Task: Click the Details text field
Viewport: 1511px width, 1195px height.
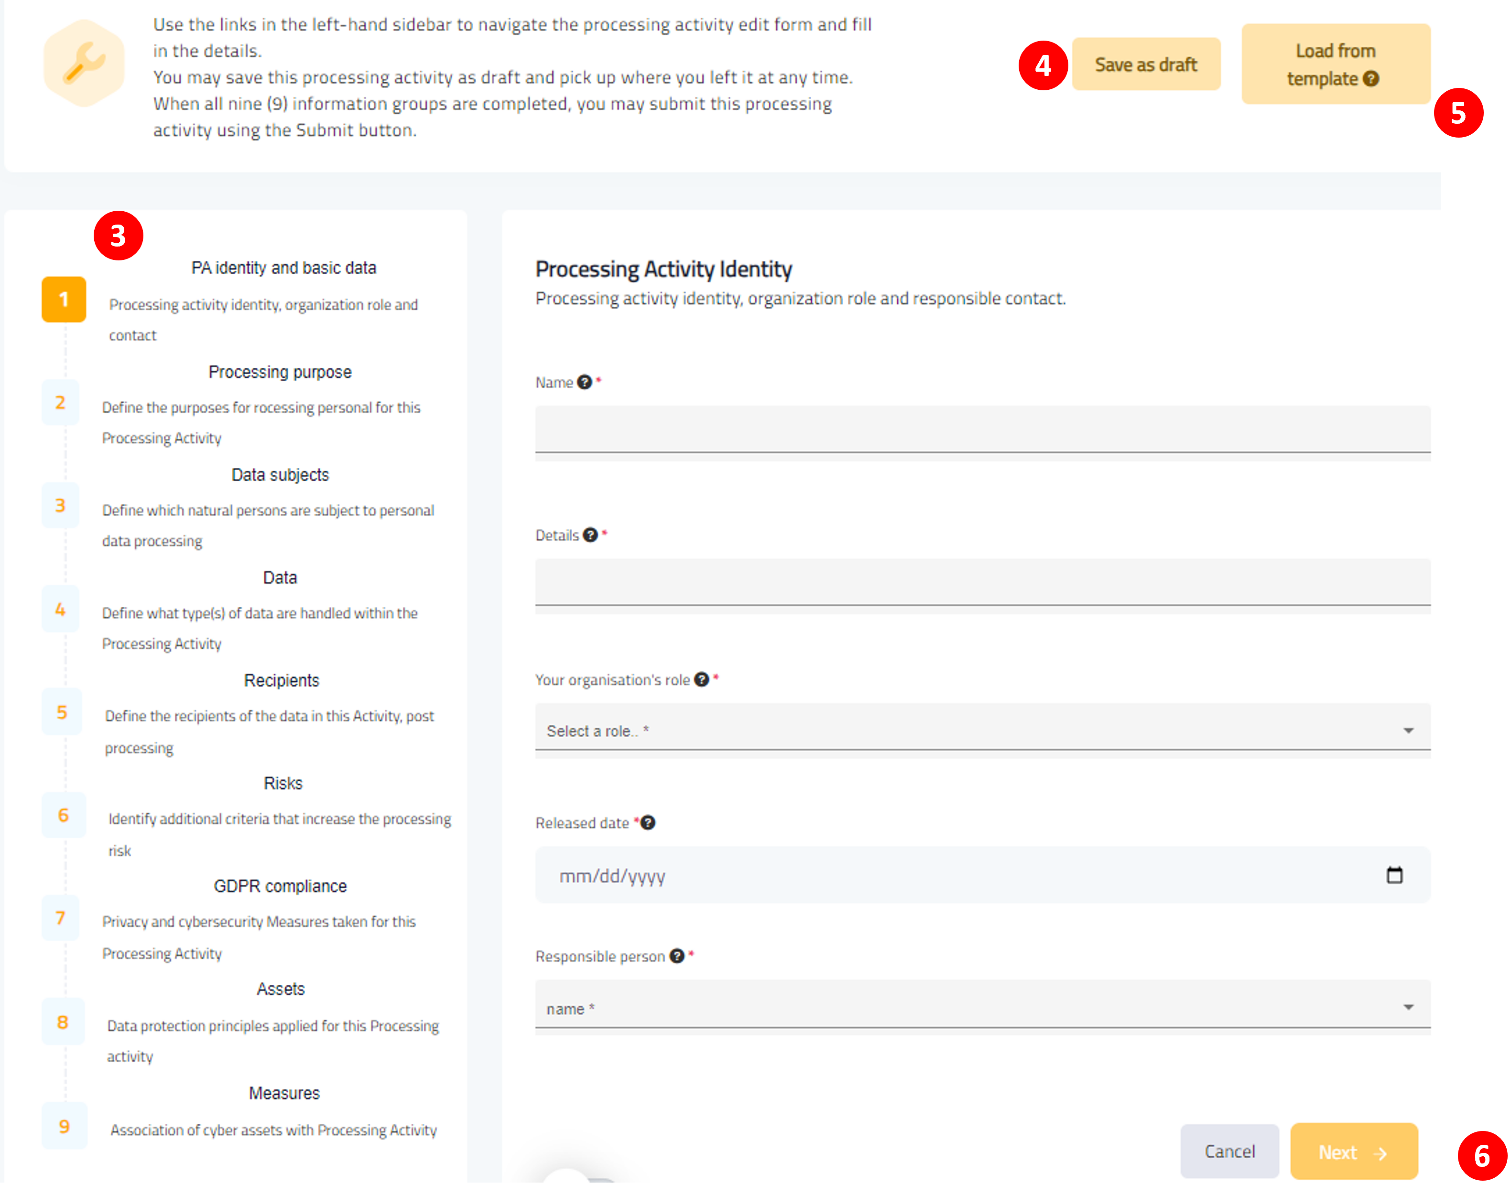Action: point(983,582)
